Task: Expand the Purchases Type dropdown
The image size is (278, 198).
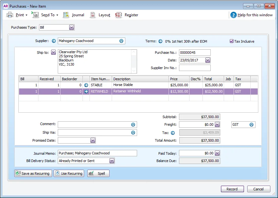Action: tap(71, 27)
